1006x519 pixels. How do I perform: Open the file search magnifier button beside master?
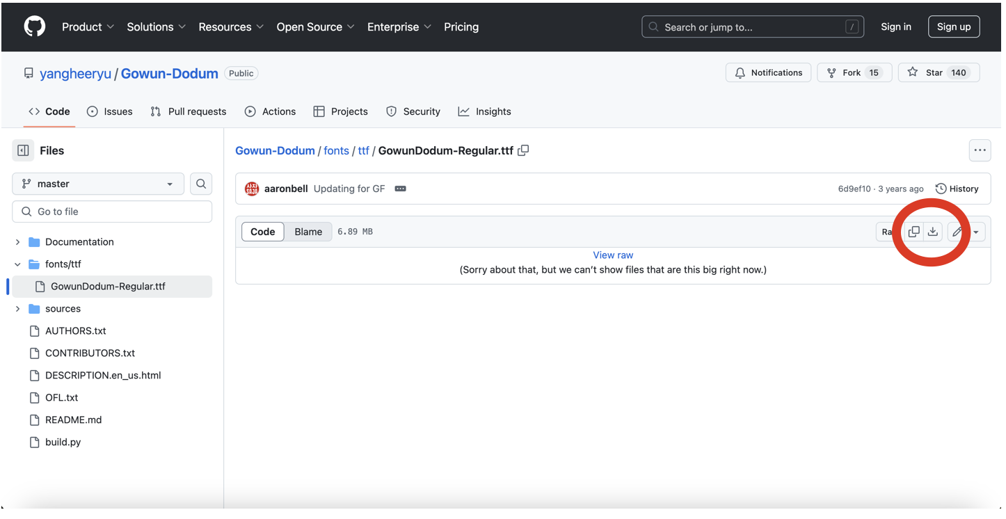[201, 184]
